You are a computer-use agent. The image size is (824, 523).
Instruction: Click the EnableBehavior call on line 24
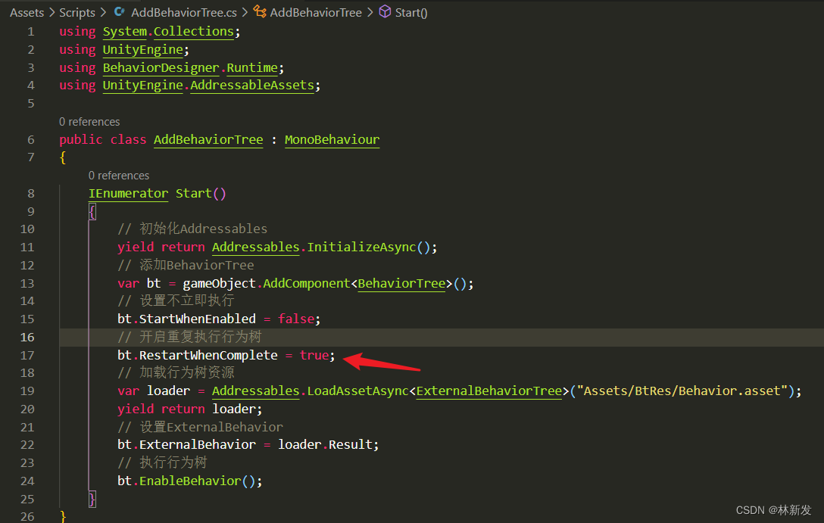pyautogui.click(x=190, y=481)
